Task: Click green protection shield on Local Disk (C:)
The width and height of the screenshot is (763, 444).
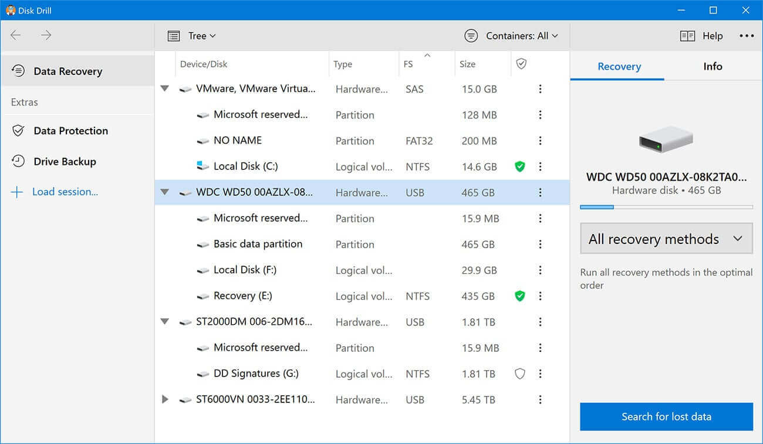Action: pyautogui.click(x=519, y=167)
